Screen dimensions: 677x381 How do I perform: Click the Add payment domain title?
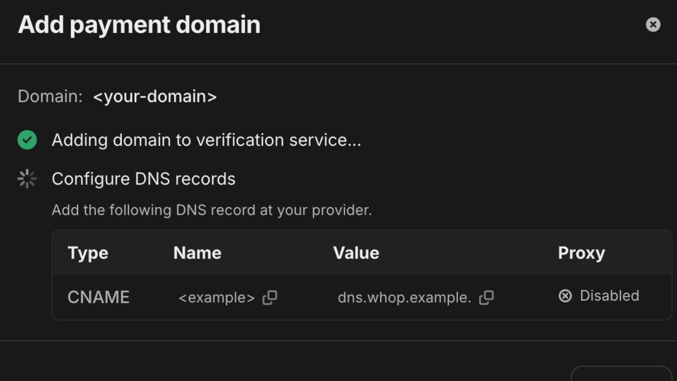click(x=139, y=25)
